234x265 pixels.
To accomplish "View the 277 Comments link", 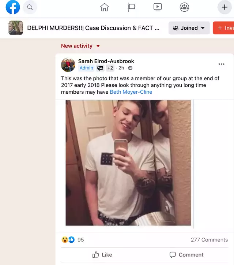I will 209,240.
